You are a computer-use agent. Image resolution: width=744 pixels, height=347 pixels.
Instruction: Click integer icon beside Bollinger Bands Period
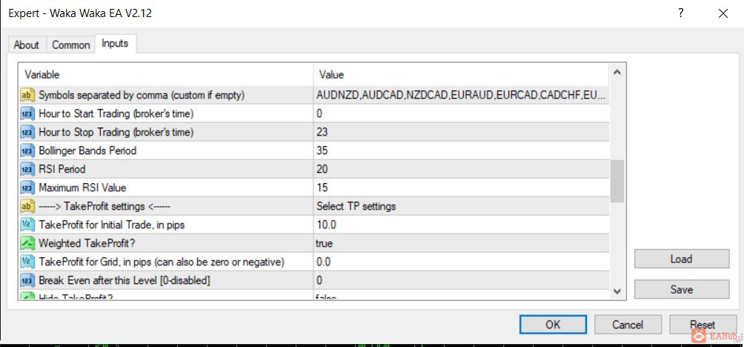click(x=27, y=151)
